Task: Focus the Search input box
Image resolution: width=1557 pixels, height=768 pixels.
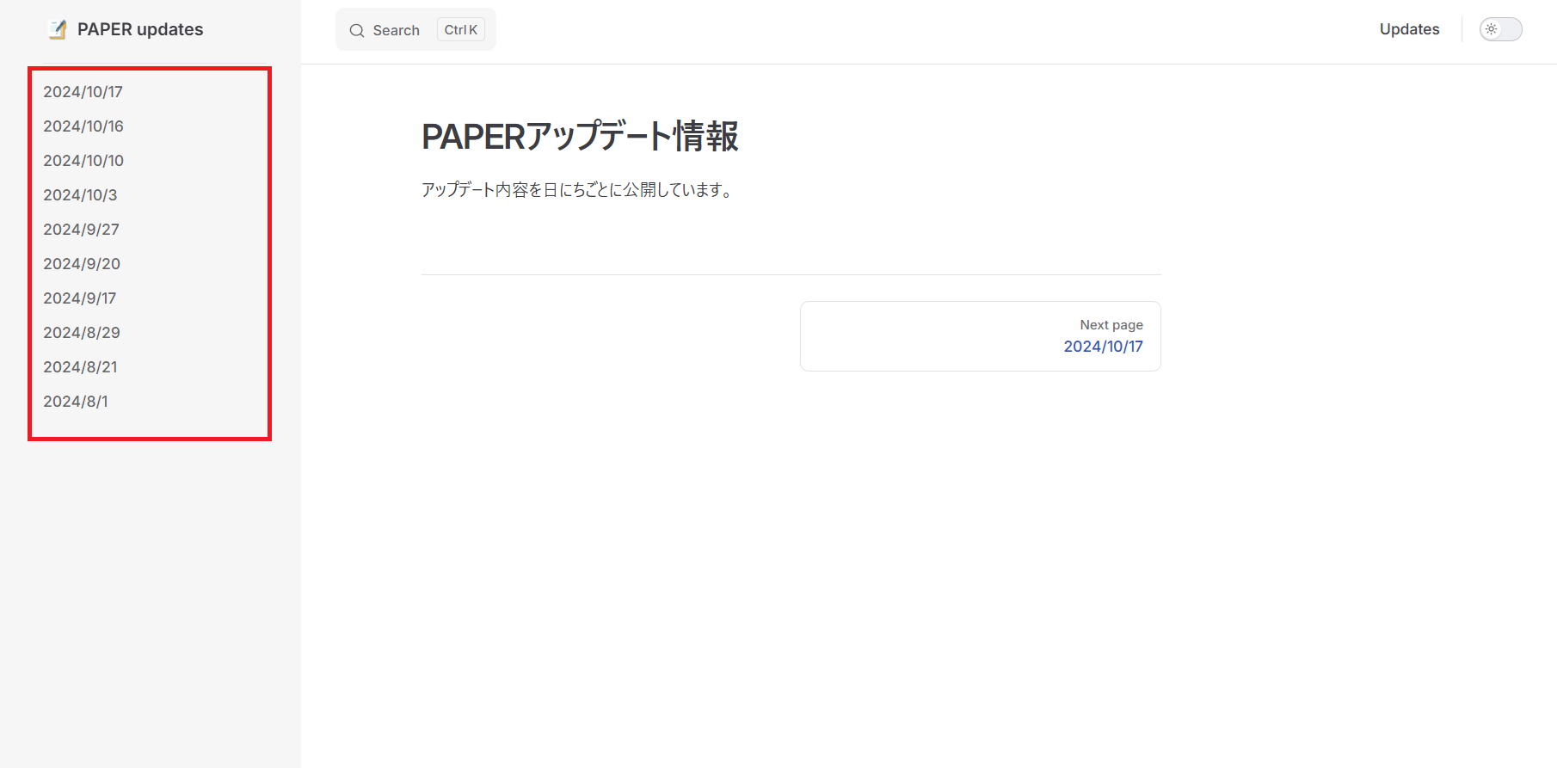Action: pyautogui.click(x=397, y=30)
